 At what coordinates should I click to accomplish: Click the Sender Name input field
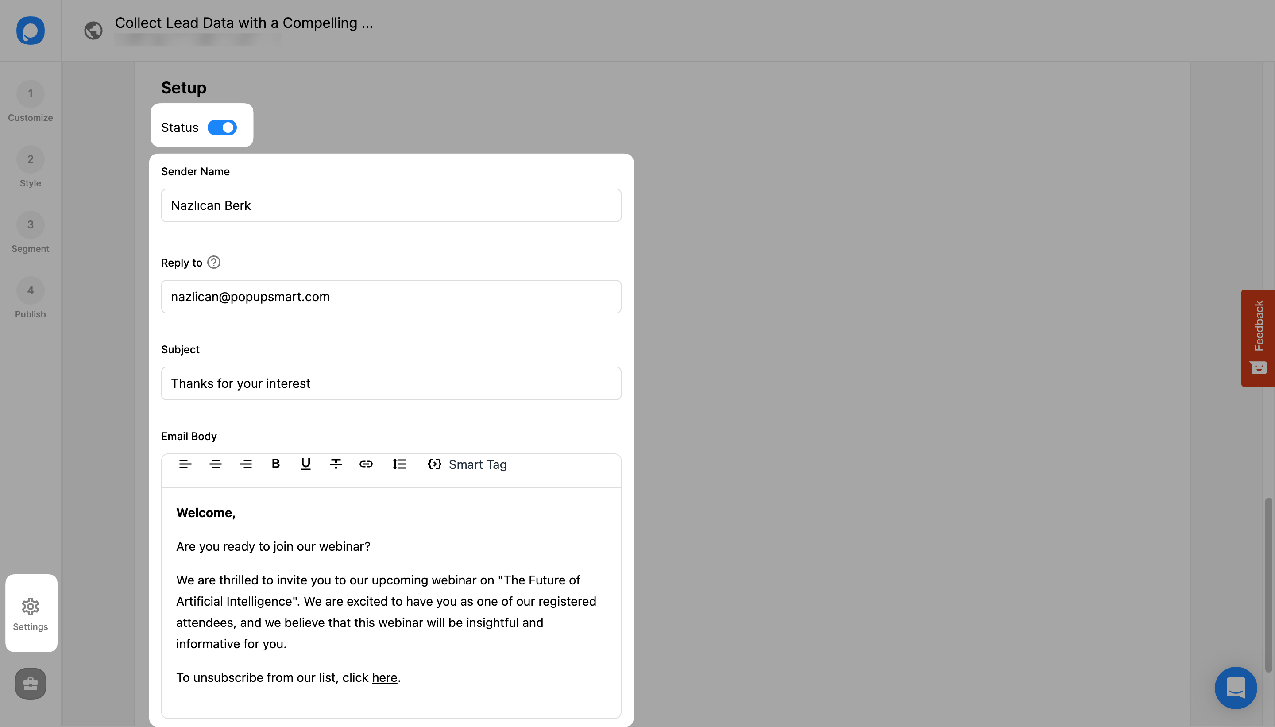pos(390,205)
